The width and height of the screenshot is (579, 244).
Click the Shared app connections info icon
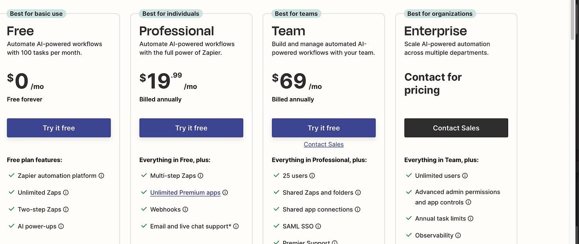click(x=358, y=209)
